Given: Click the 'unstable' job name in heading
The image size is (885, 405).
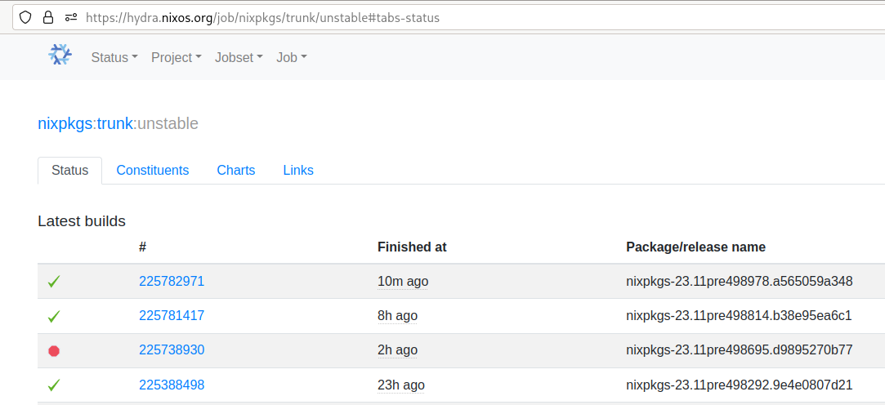Looking at the screenshot, I should (x=168, y=123).
